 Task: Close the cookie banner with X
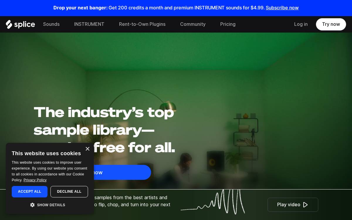click(x=87, y=149)
